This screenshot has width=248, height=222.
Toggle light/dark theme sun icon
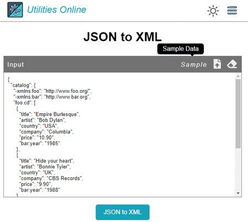click(213, 11)
